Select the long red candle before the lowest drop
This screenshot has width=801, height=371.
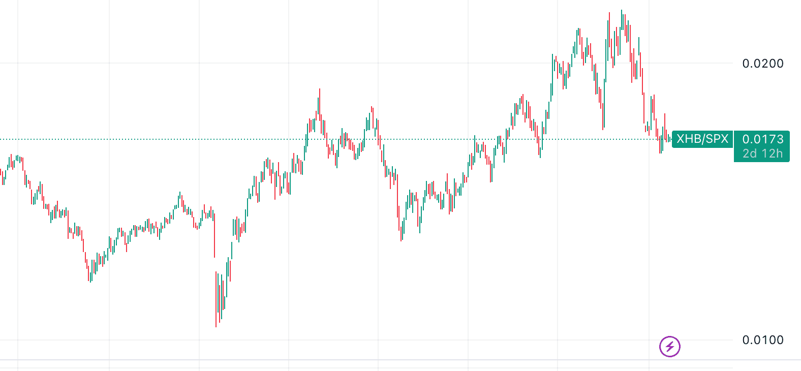214,234
